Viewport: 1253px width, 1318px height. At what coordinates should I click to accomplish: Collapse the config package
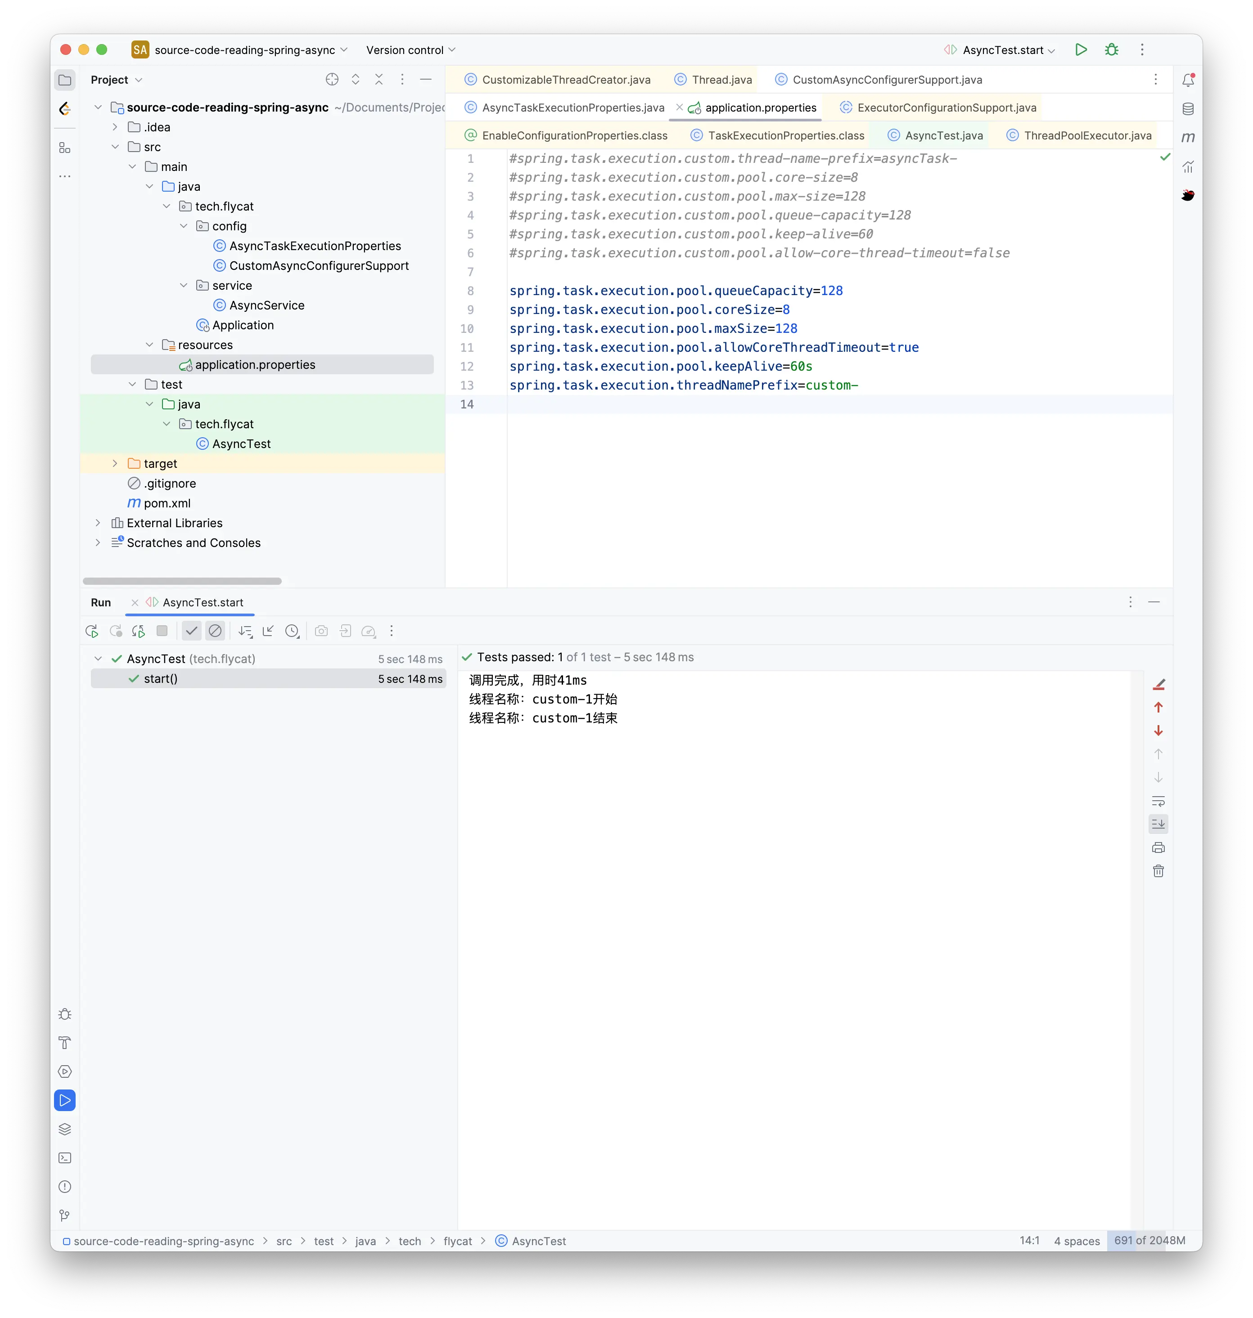click(x=184, y=226)
